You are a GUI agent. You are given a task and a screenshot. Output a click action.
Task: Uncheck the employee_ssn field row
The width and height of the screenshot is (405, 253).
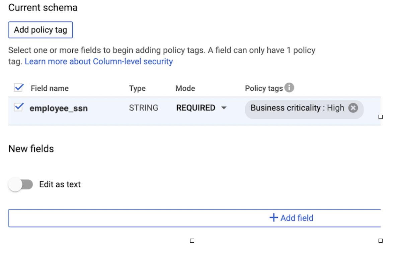pos(18,108)
